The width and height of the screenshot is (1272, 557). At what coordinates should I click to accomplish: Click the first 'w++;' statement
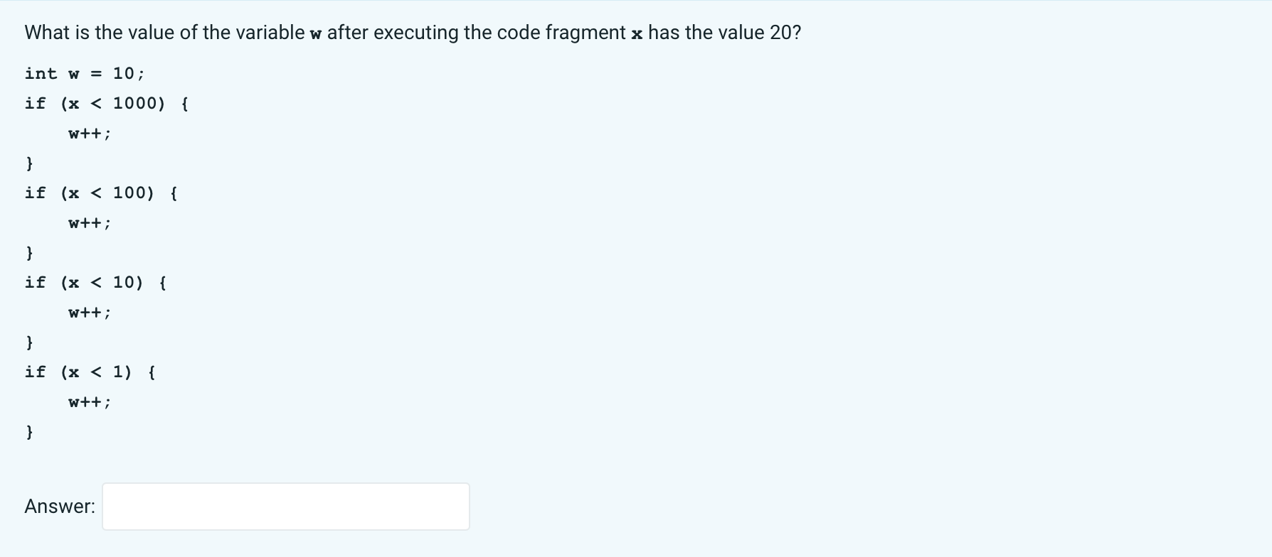[x=89, y=133]
